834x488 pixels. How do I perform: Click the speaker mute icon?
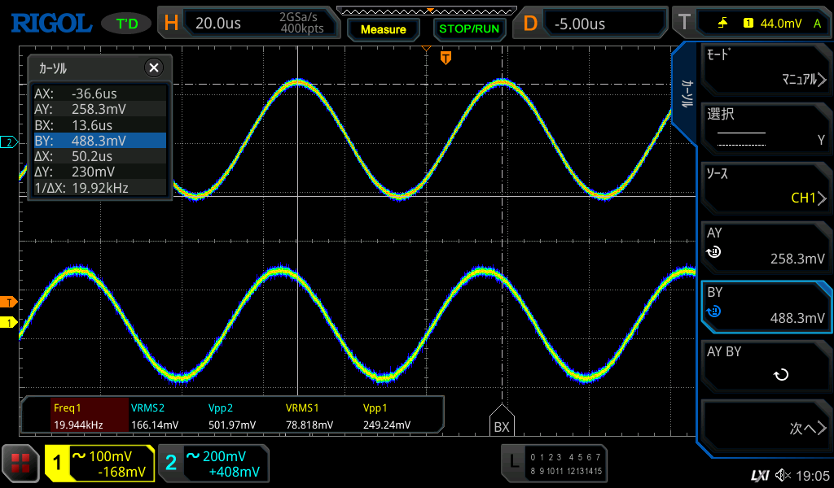click(783, 474)
